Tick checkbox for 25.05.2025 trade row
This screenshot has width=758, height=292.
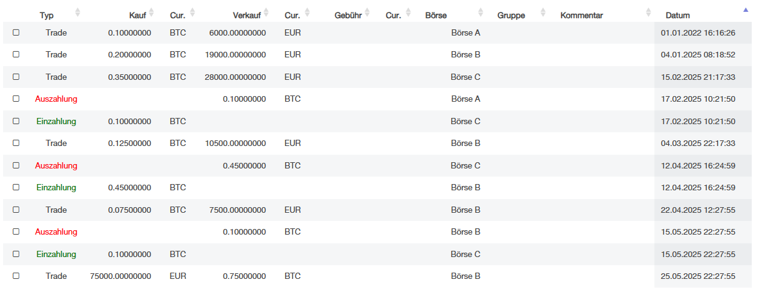(x=16, y=276)
